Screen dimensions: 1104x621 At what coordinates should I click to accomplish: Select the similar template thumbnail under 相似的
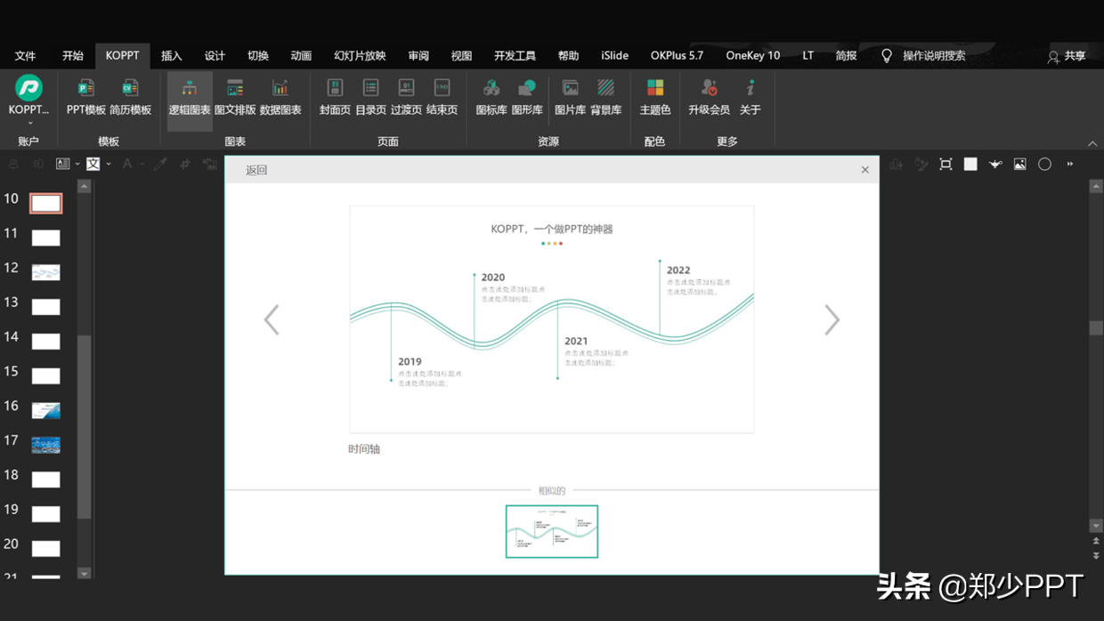pyautogui.click(x=552, y=531)
